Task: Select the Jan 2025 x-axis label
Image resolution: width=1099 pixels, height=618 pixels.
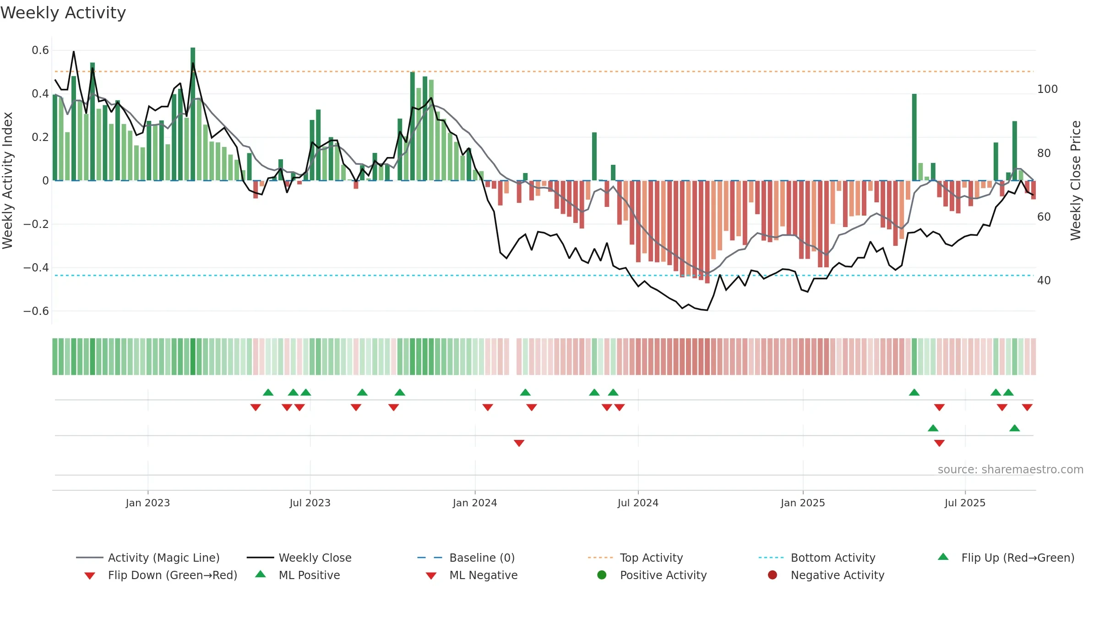Action: (x=803, y=503)
